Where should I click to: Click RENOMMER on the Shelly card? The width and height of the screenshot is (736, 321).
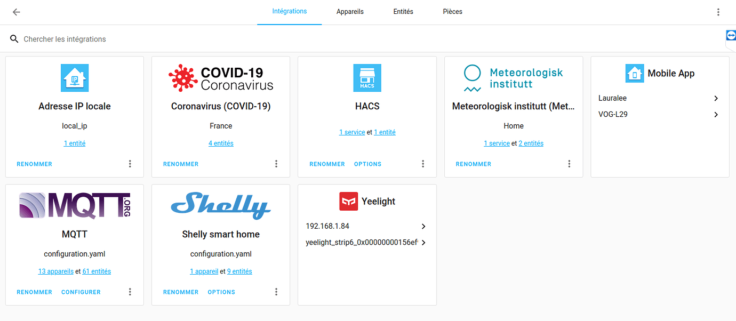pyautogui.click(x=181, y=292)
